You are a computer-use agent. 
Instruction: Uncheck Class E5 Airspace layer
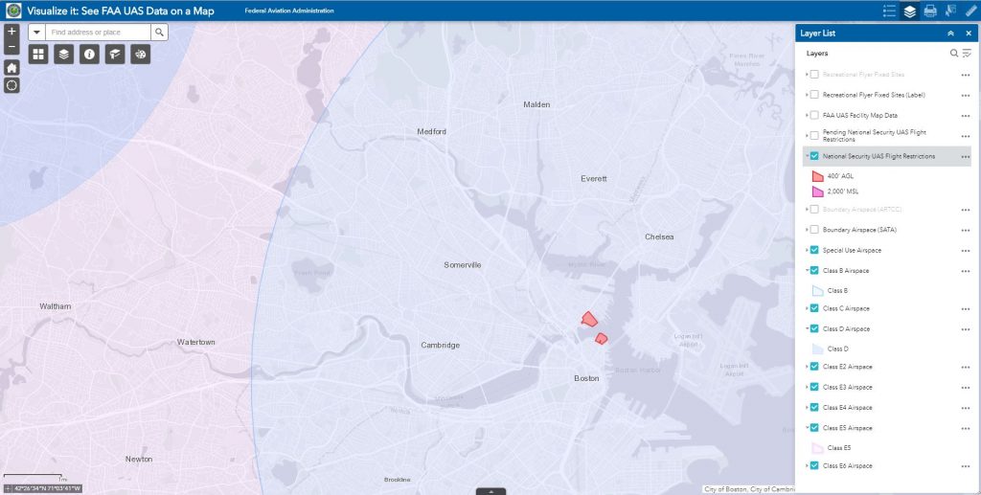[814, 428]
